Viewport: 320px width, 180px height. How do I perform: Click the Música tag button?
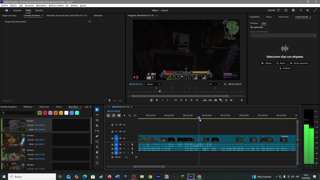281,63
